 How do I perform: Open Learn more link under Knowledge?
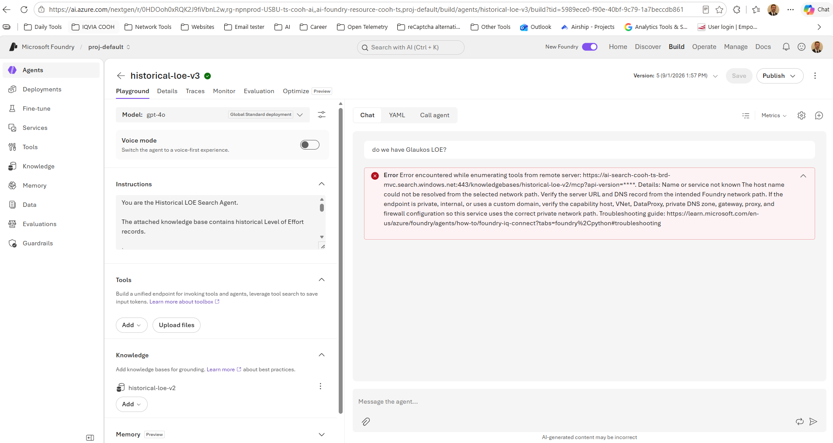tap(224, 370)
